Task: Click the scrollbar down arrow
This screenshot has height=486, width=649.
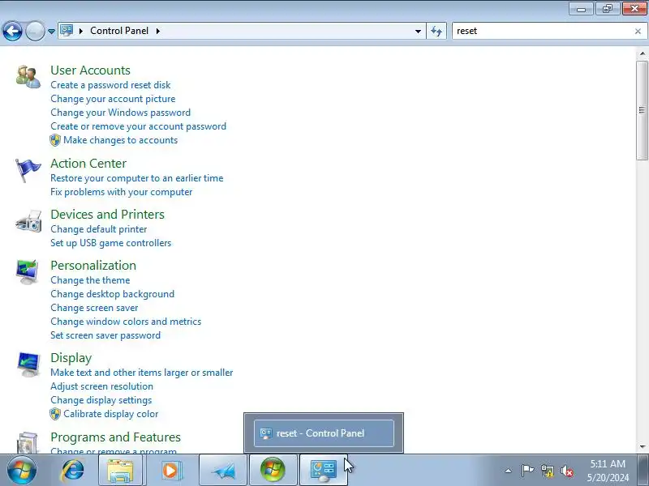Action: click(642, 446)
